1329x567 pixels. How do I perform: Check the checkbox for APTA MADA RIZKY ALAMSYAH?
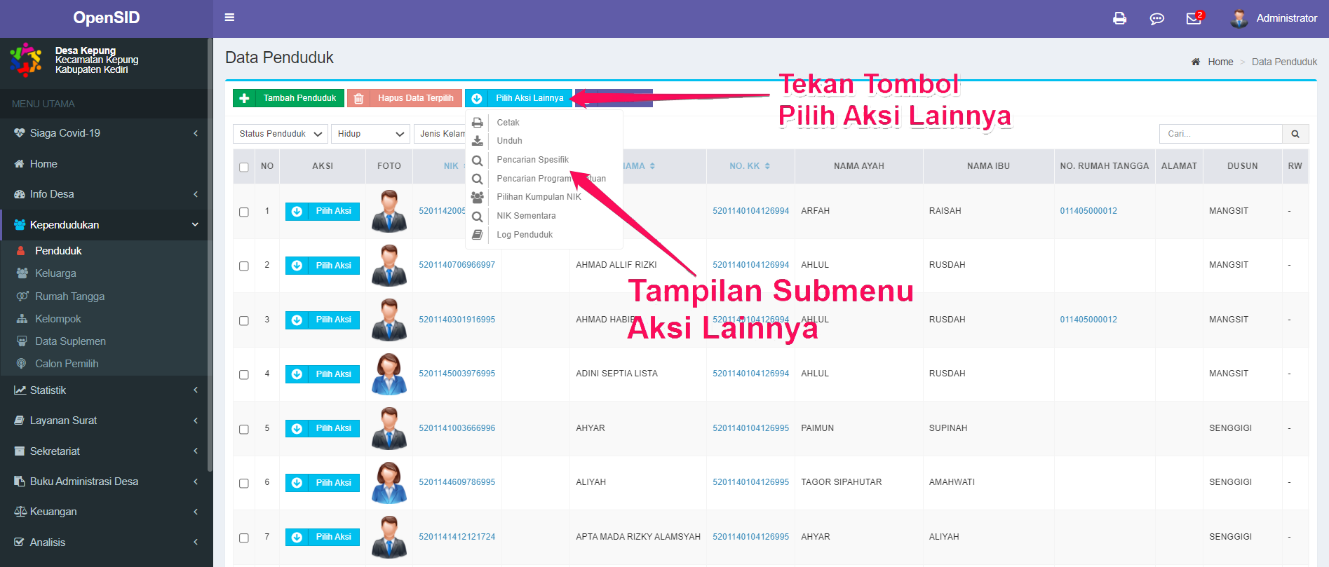coord(244,538)
